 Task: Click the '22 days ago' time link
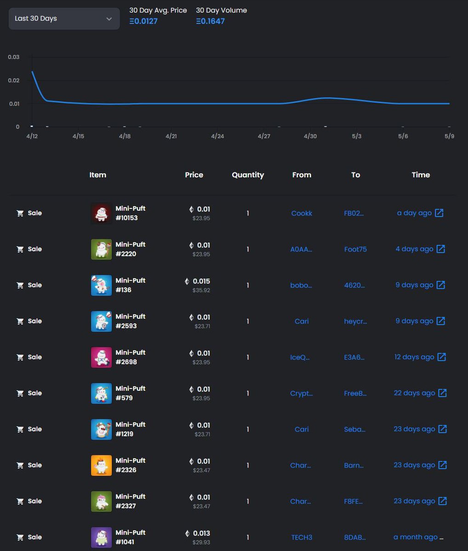tap(414, 393)
